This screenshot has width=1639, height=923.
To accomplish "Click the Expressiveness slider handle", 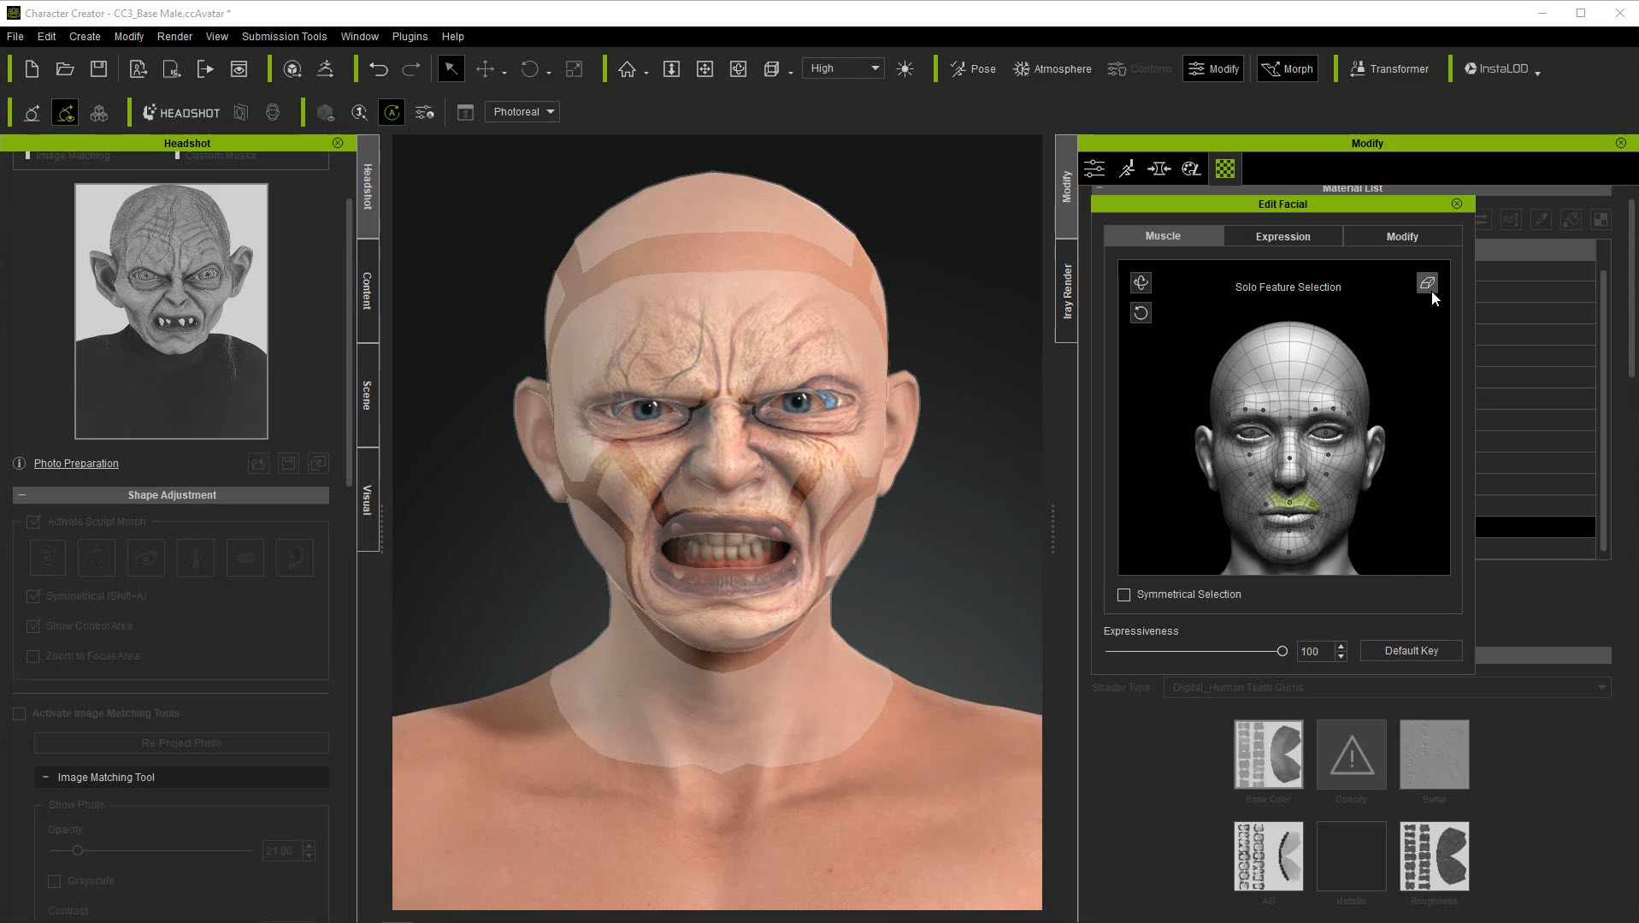I will pos(1282,651).
